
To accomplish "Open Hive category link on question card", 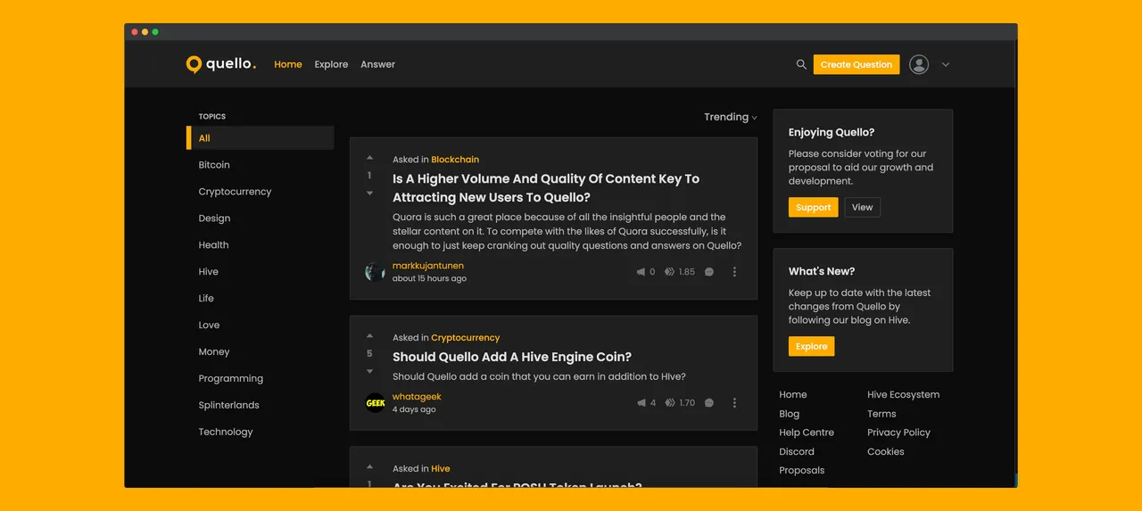I will pos(441,468).
